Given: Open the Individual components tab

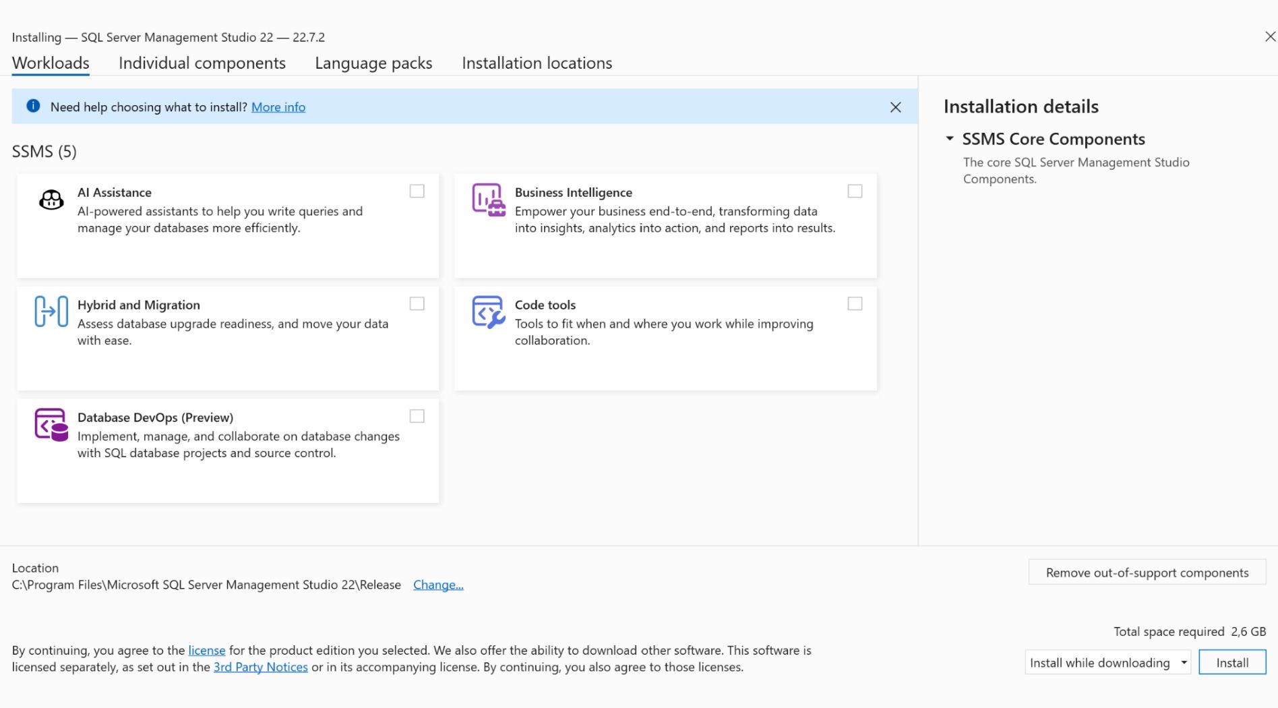Looking at the screenshot, I should [x=202, y=63].
